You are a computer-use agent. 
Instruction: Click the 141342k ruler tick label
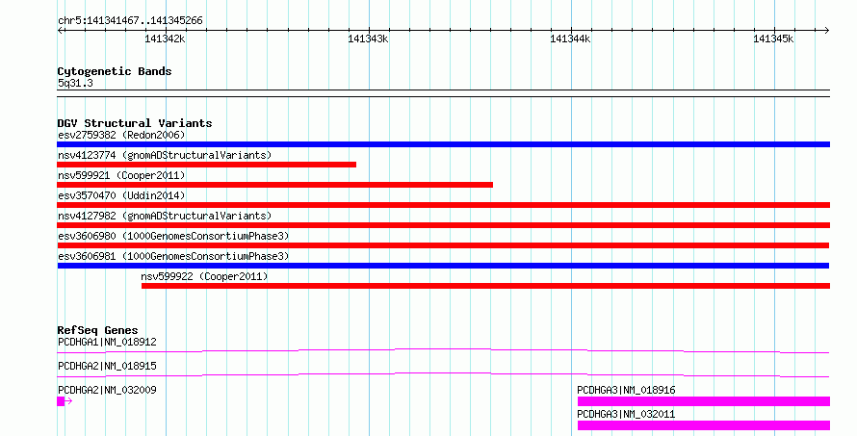[165, 38]
